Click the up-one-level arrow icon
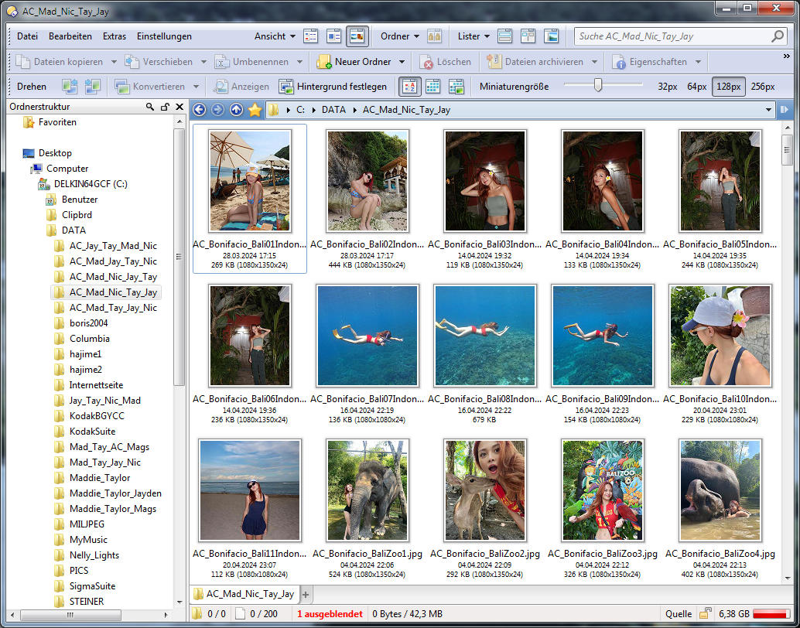800x628 pixels. 236,110
